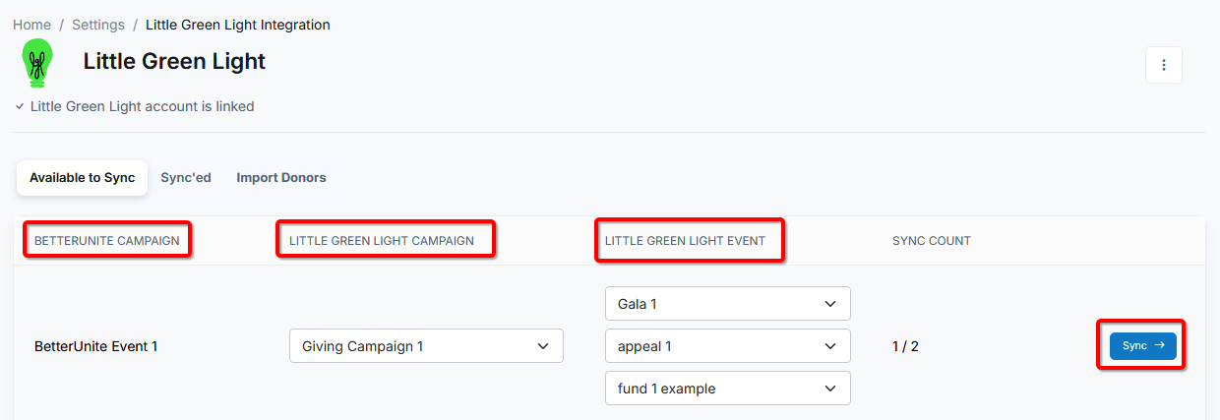The height and width of the screenshot is (420, 1220).
Task: Open the Gala 1 dropdown
Action: click(727, 304)
